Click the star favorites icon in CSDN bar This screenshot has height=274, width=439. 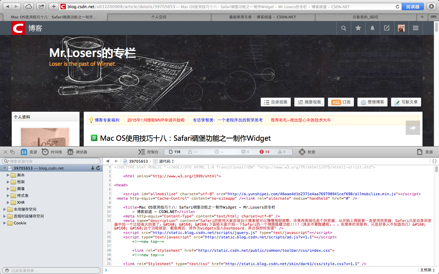358,28
